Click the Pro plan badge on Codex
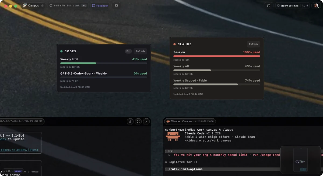 (128, 51)
